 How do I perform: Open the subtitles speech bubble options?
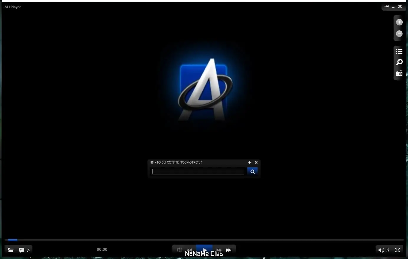(x=22, y=250)
